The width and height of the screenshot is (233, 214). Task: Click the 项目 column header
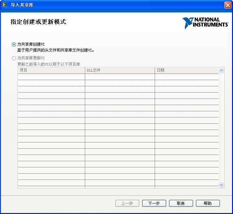[51, 70]
